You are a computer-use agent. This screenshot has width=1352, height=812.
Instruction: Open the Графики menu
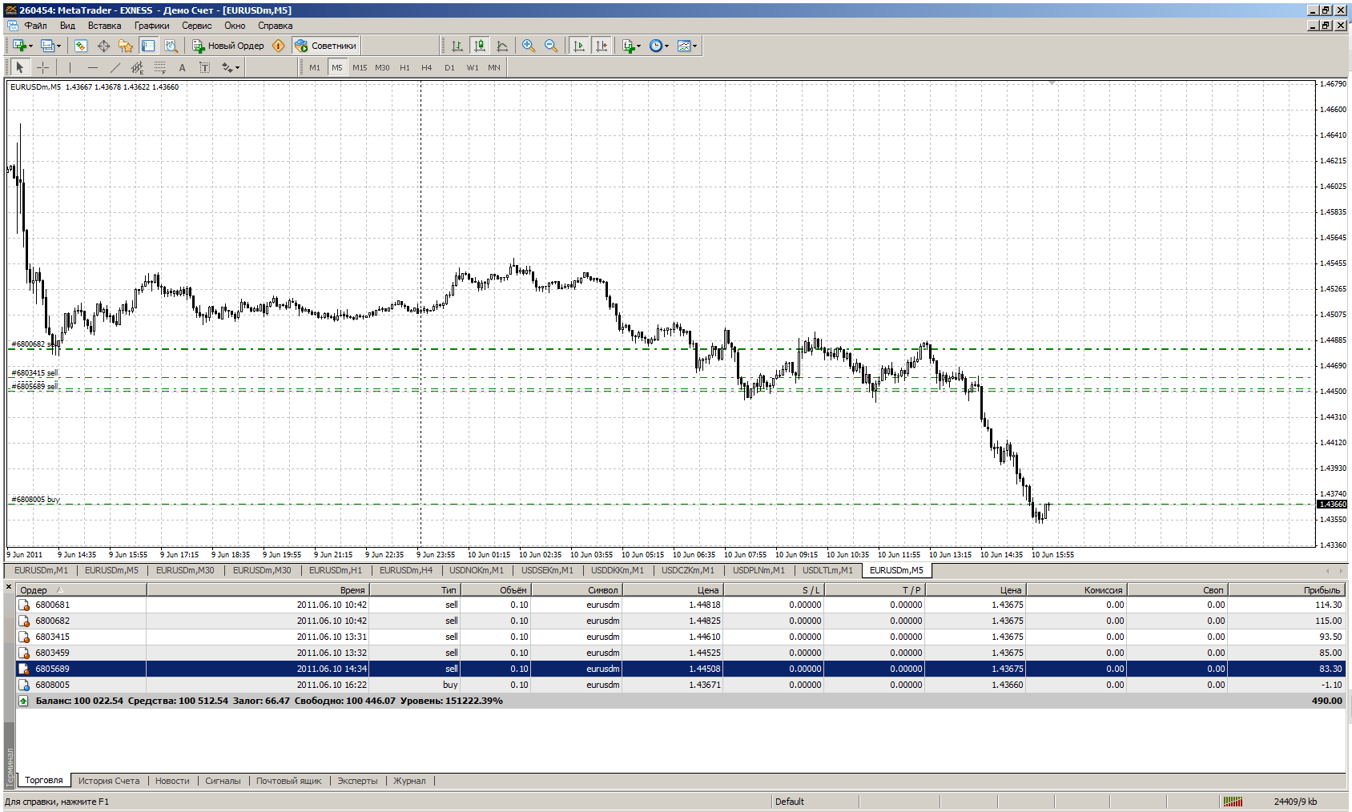pyautogui.click(x=151, y=26)
